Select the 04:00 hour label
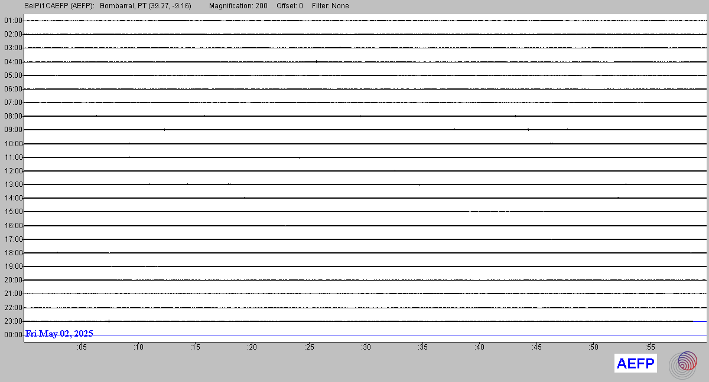The height and width of the screenshot is (382, 709). coord(13,62)
